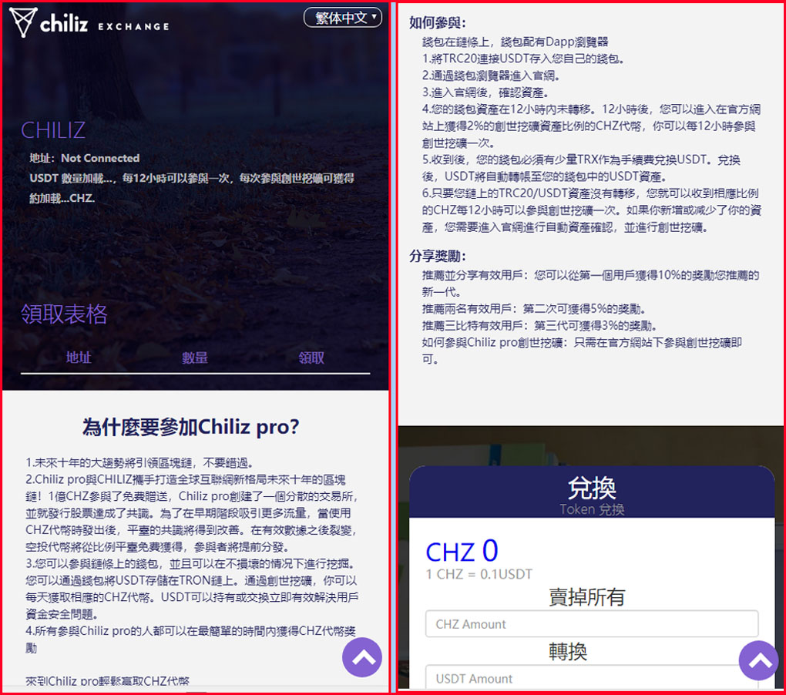Click the 賣掉所有 sell-all label
Screen dimensions: 786x695
pos(586,597)
